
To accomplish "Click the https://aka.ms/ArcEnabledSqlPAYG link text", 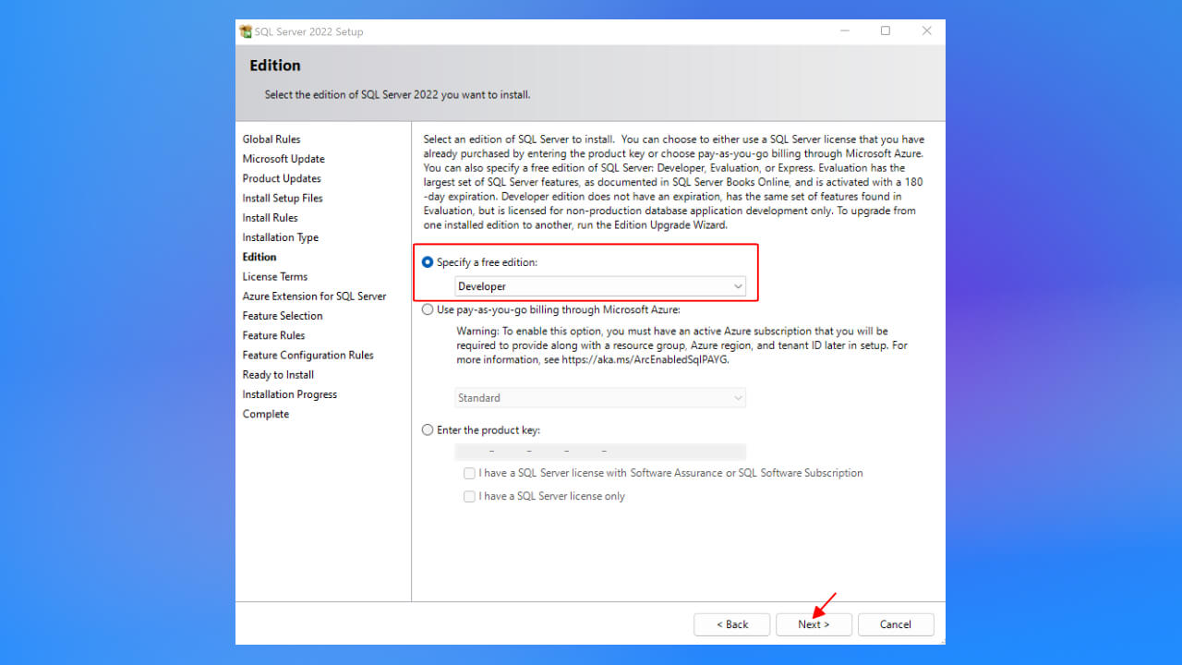I will click(x=645, y=360).
